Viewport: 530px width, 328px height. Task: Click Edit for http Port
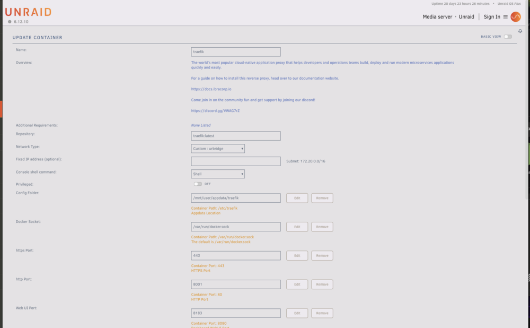297,284
